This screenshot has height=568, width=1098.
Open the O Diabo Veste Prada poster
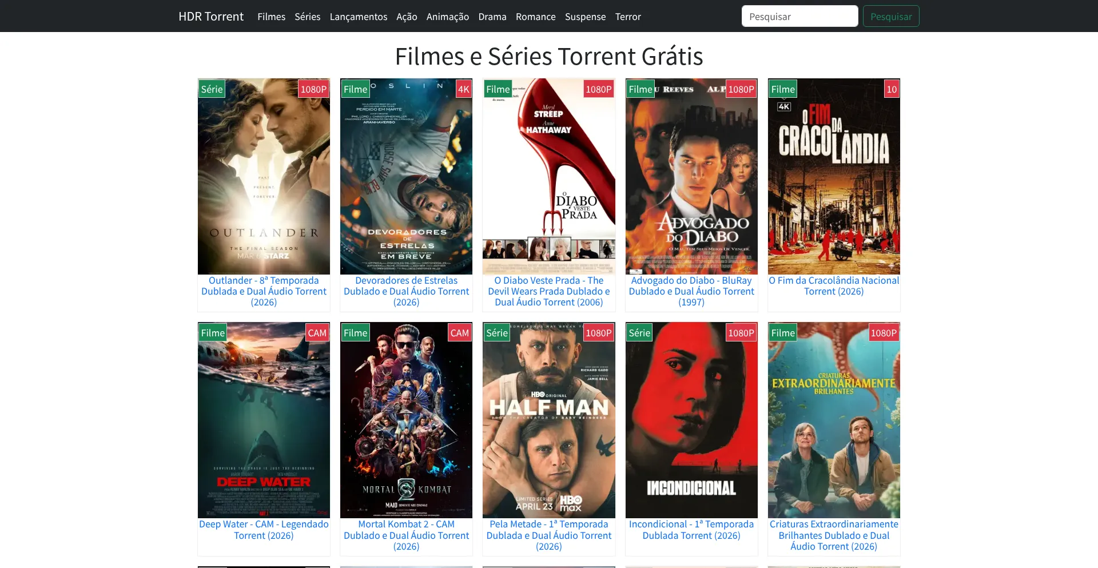[549, 176]
